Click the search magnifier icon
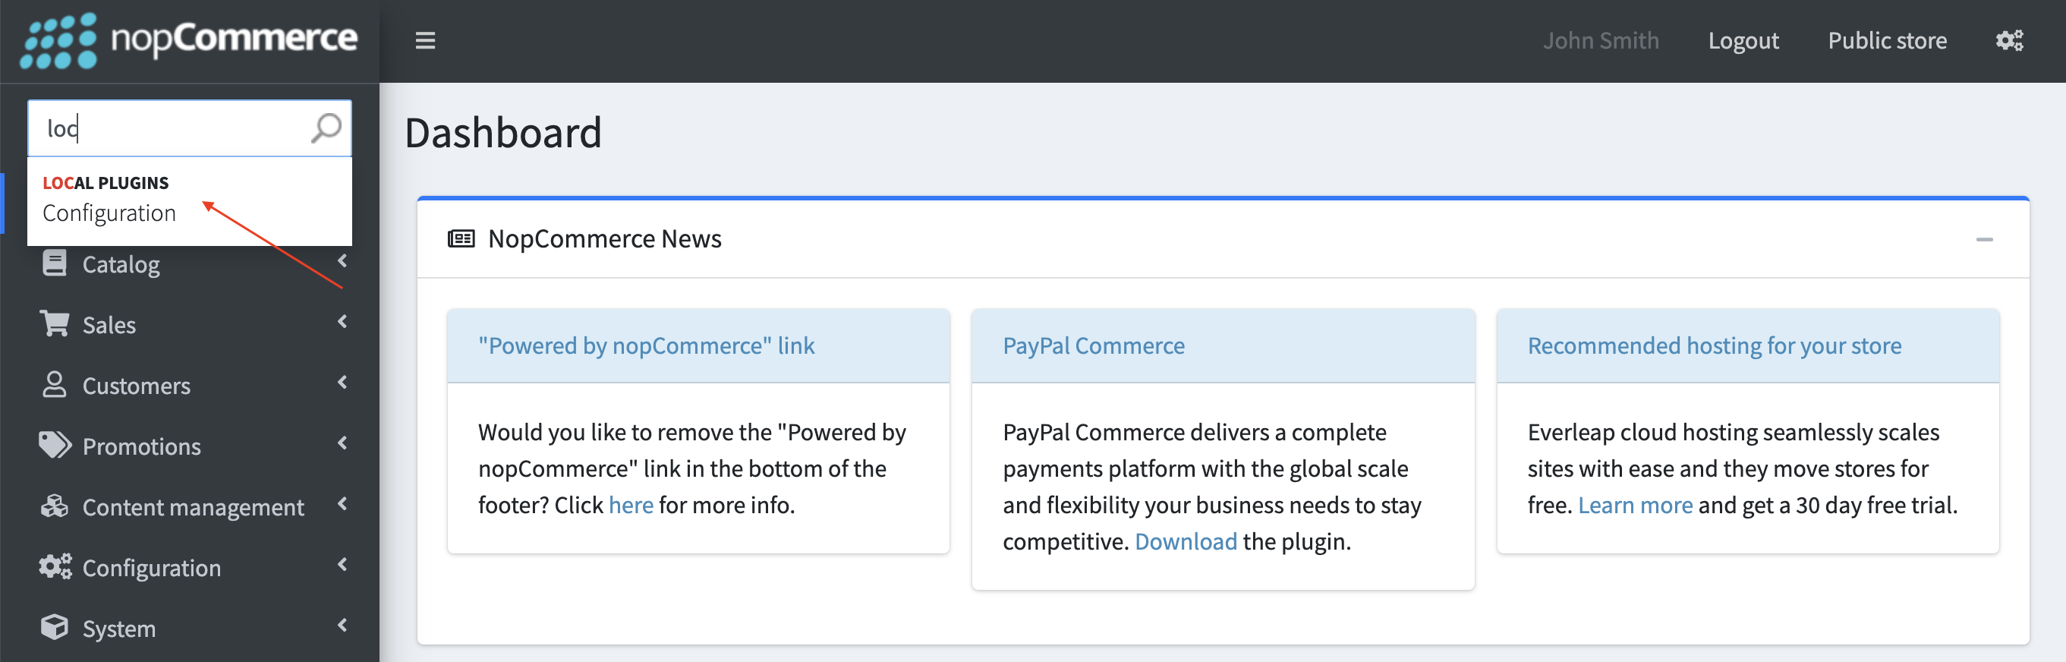Screen dimensions: 2066x662 click(326, 128)
